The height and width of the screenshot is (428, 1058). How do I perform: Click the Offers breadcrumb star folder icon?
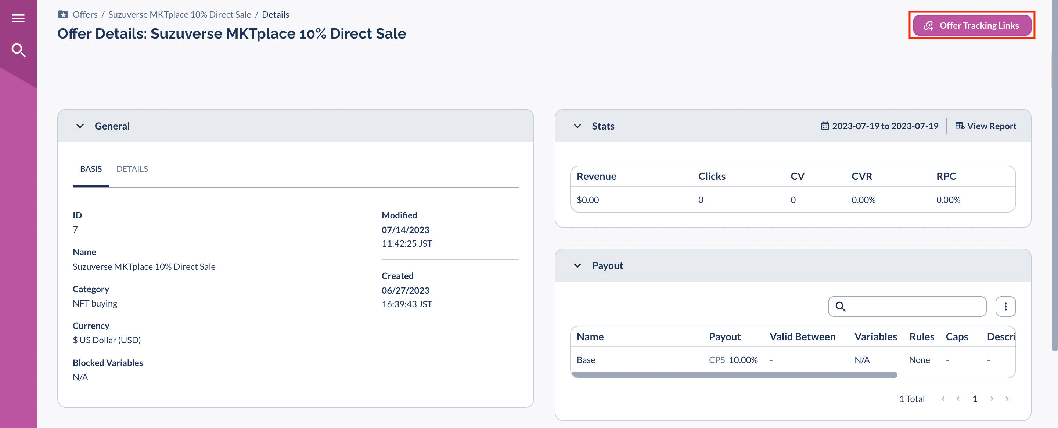[x=63, y=15]
